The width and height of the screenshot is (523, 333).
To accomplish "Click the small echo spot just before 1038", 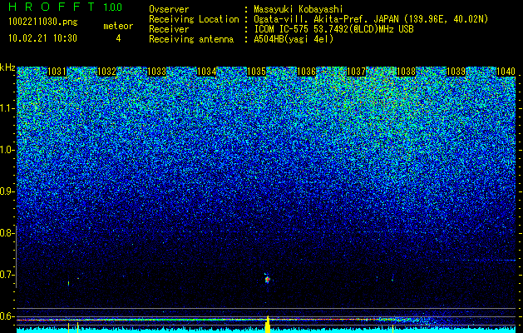I will tap(392, 279).
